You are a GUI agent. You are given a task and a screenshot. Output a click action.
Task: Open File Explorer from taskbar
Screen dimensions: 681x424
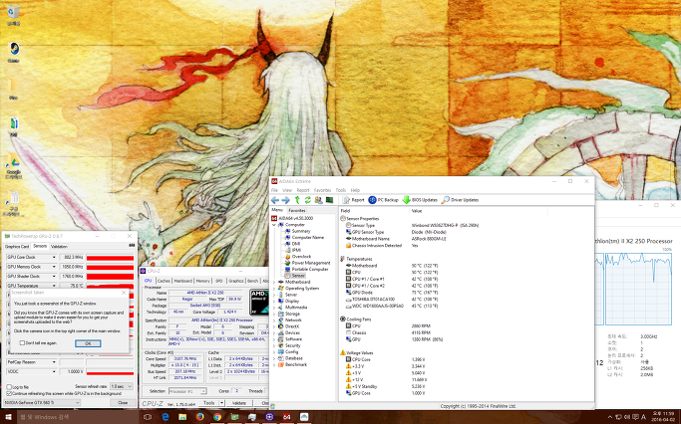coord(182,417)
